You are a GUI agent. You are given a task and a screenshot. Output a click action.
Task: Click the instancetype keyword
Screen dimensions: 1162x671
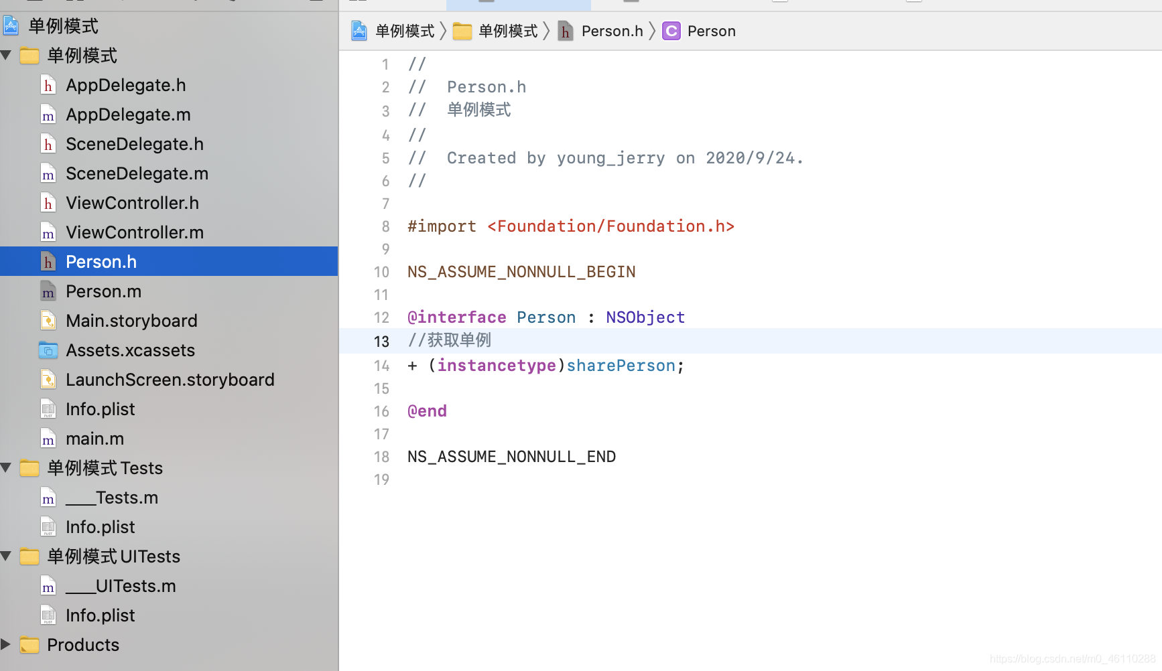click(497, 366)
